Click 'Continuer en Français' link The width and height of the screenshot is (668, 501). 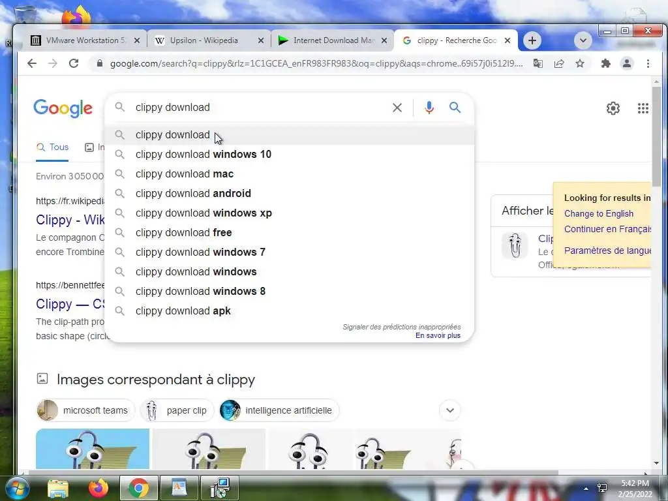(x=607, y=229)
